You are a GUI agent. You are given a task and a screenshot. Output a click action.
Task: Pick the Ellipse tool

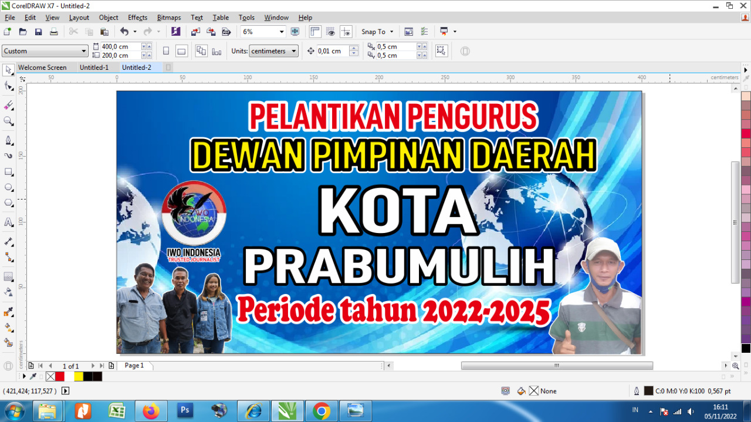click(x=9, y=187)
